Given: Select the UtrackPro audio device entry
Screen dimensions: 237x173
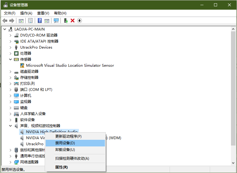Looking at the screenshot, I should pos(34,144).
